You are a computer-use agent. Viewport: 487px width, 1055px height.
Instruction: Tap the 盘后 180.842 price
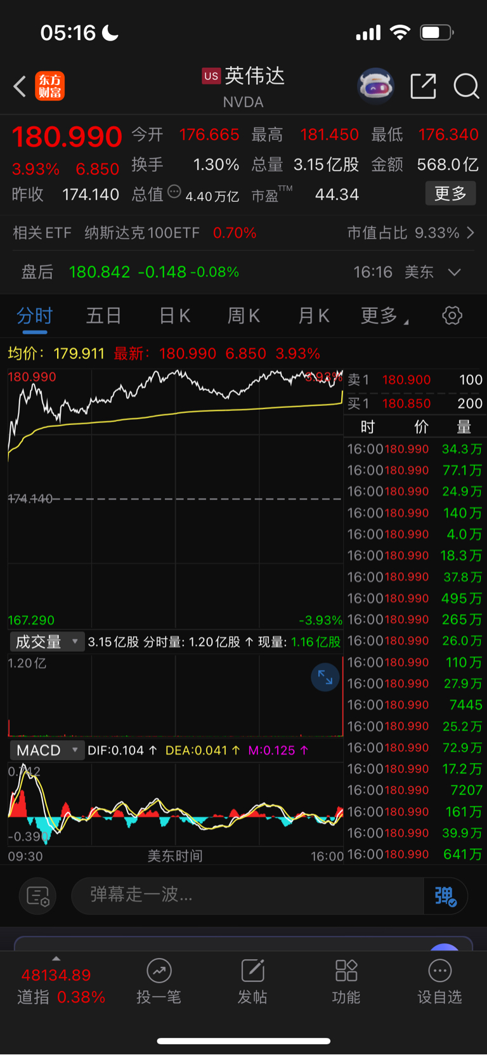(x=100, y=272)
